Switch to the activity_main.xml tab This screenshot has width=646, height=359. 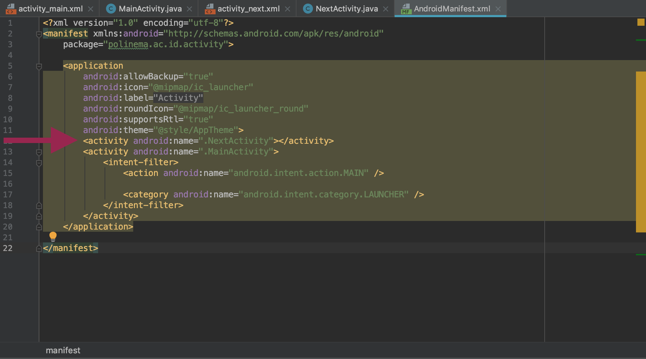[x=50, y=9]
